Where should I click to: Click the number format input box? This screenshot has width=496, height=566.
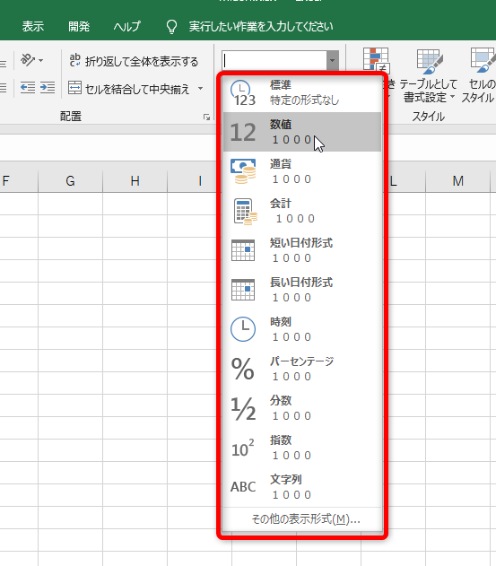274,61
